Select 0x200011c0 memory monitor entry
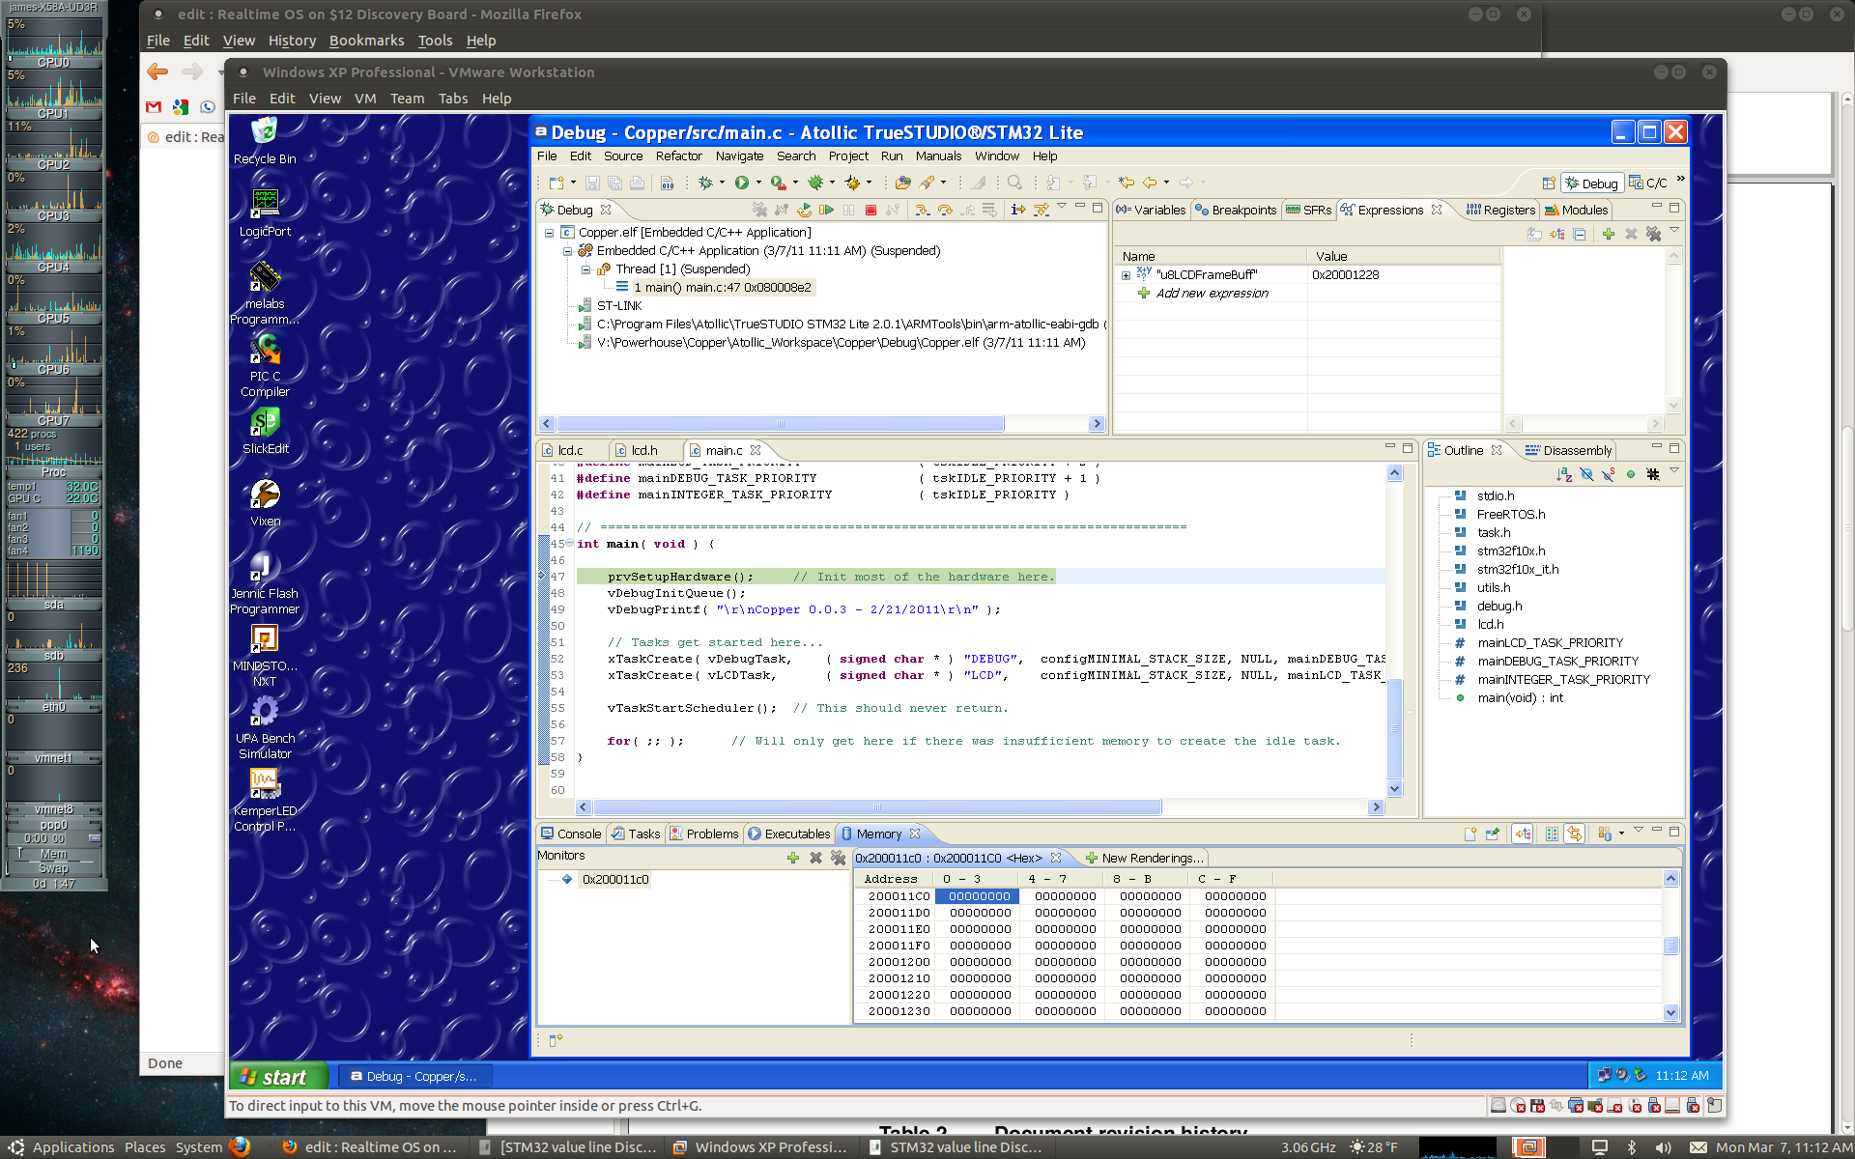The width and height of the screenshot is (1855, 1159). tap(614, 880)
